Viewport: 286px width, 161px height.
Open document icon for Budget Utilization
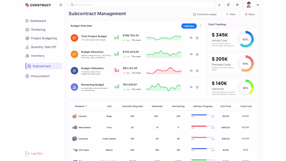tap(197, 71)
